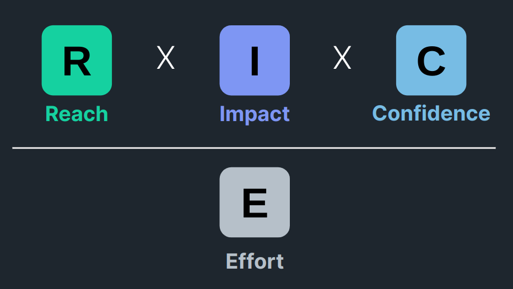Click the light blue C tile
513x289 pixels.
431,61
